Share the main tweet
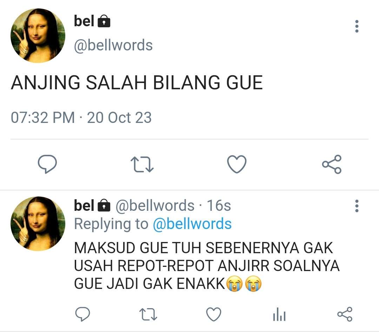The image size is (379, 332). tap(332, 164)
